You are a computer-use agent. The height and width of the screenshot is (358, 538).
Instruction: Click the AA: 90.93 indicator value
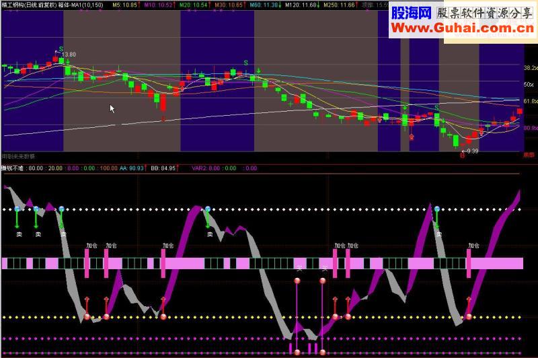132,168
